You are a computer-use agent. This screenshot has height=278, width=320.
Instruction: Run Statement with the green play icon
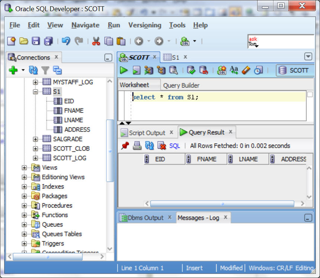[124, 70]
